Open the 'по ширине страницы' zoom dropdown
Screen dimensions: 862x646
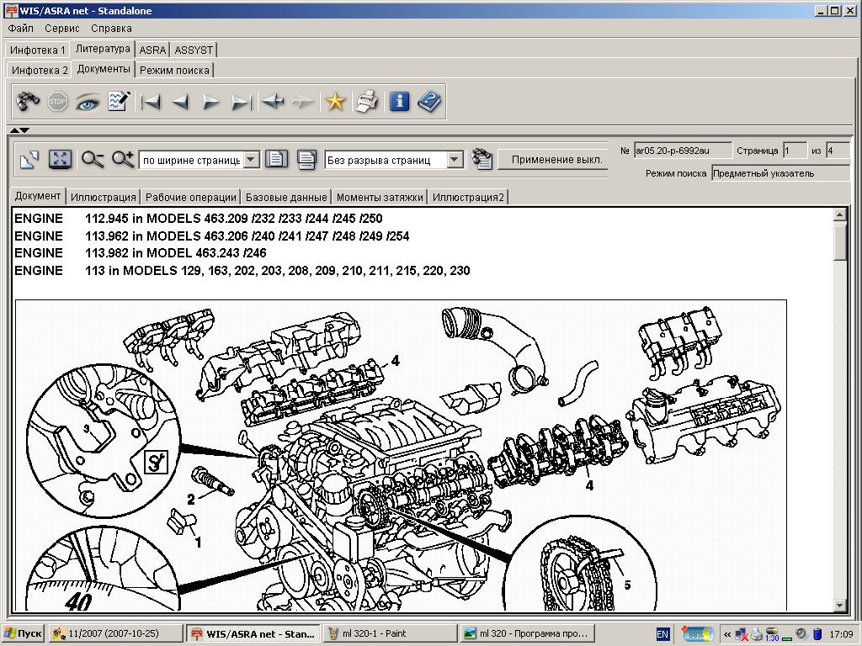pos(251,160)
